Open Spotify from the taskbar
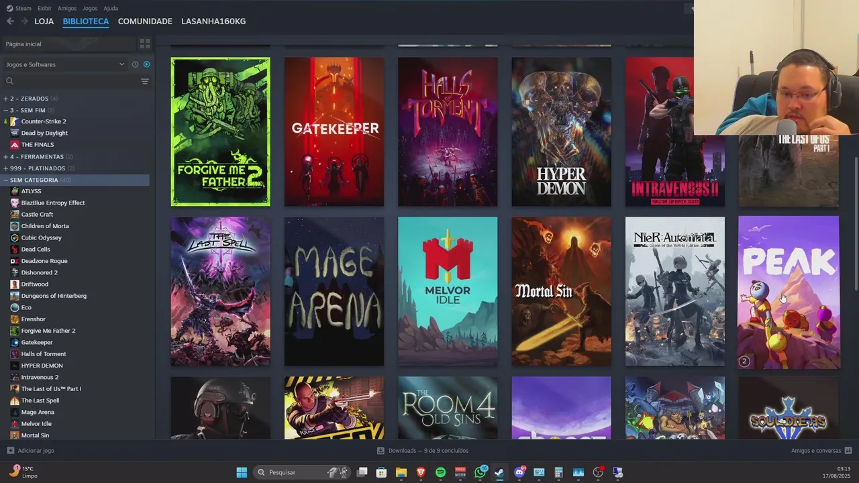Image resolution: width=859 pixels, height=483 pixels. (440, 472)
